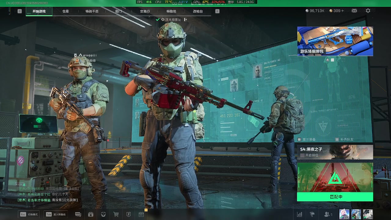Viewport: 391px width, 220px height.
Task: Click the Tab 进入特勤处 button
Action: 56,215
